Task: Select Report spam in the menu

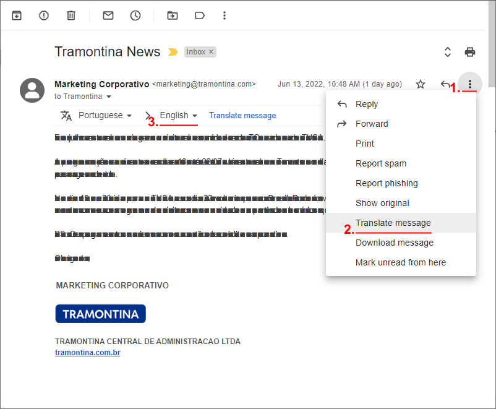Action: coord(401,163)
